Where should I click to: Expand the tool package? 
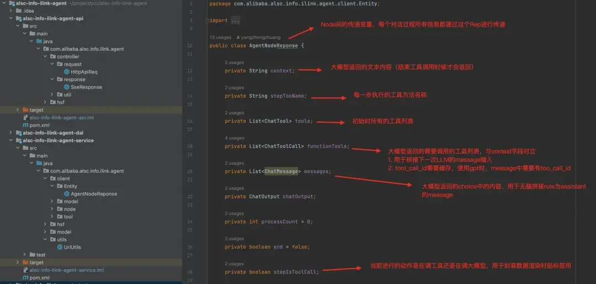click(x=52, y=217)
